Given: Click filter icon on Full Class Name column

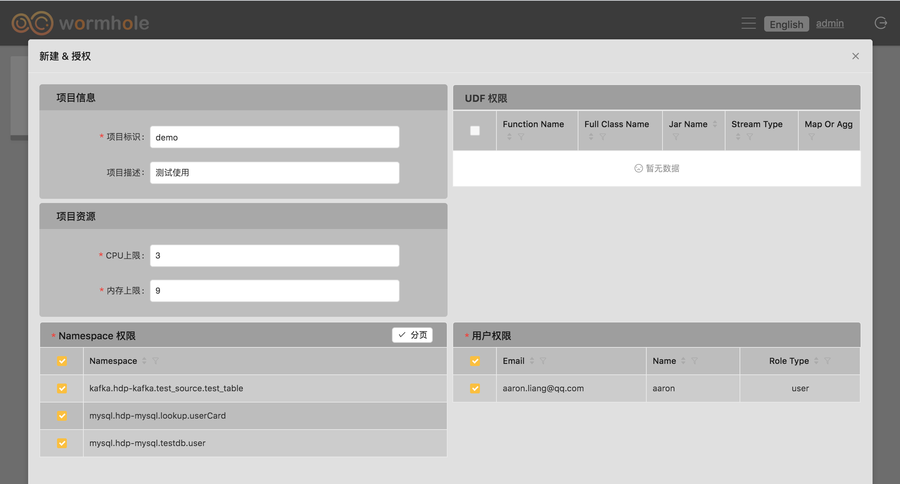Looking at the screenshot, I should (603, 137).
